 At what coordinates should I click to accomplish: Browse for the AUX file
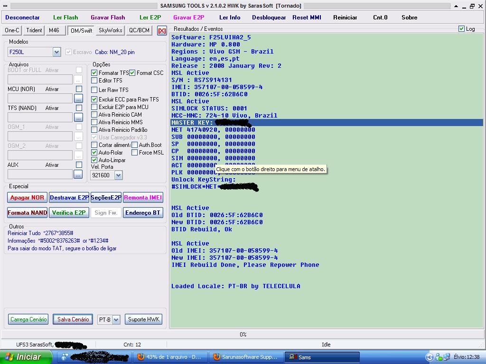tap(78, 174)
